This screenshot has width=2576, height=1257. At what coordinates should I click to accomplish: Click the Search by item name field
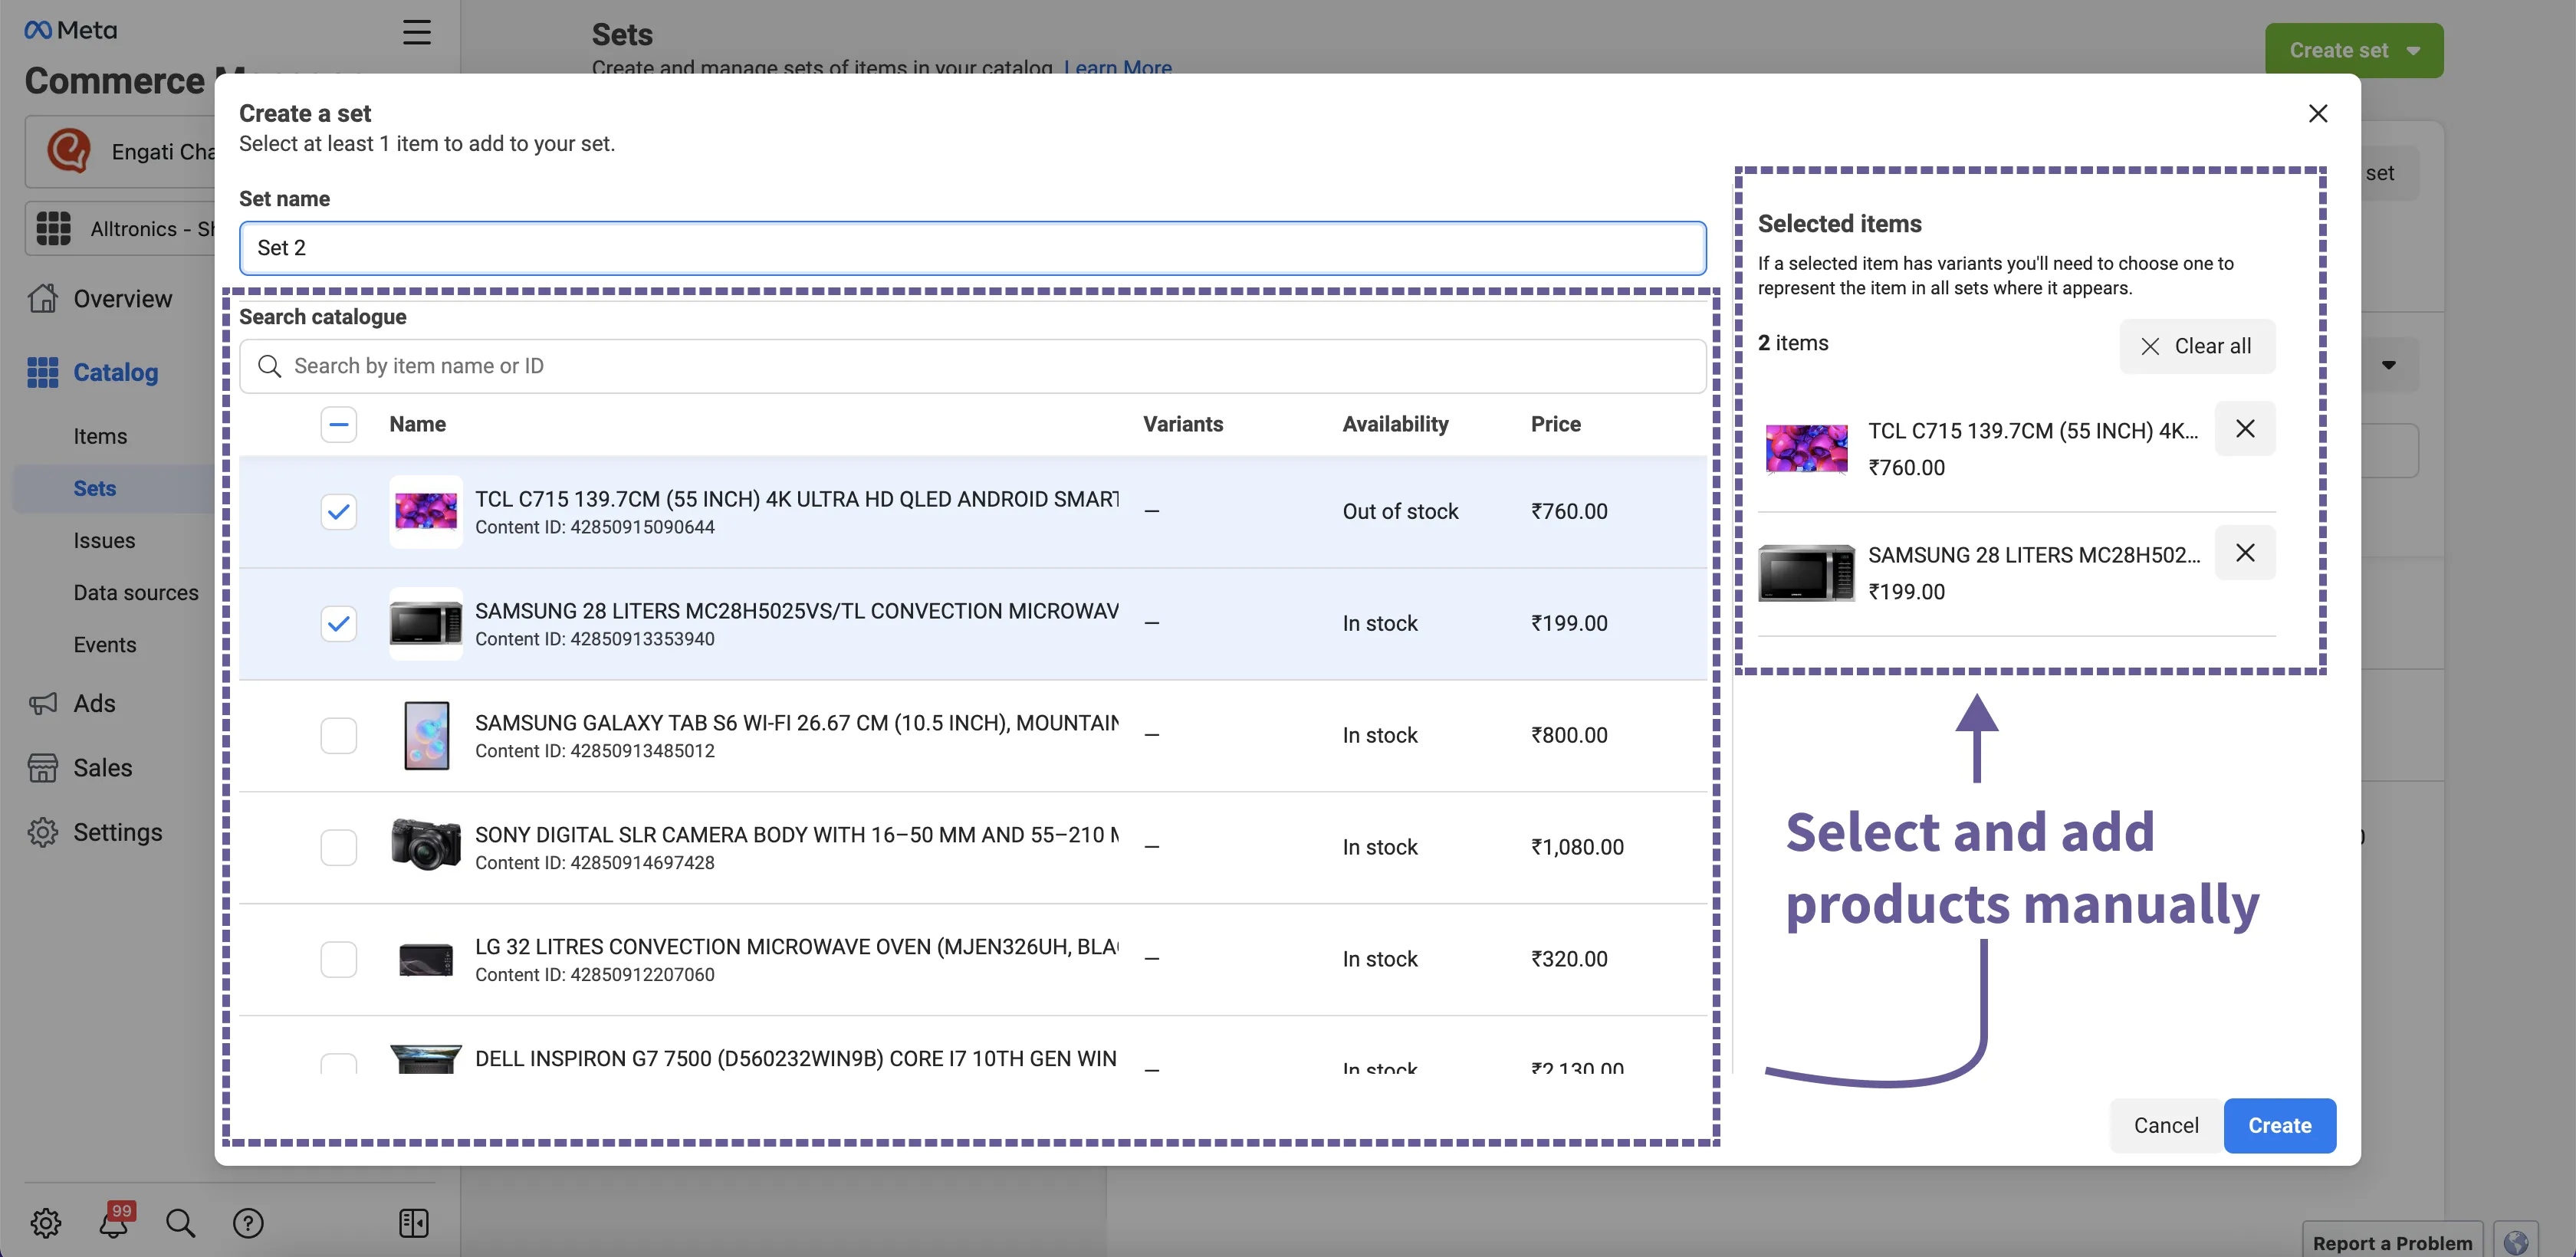(972, 366)
